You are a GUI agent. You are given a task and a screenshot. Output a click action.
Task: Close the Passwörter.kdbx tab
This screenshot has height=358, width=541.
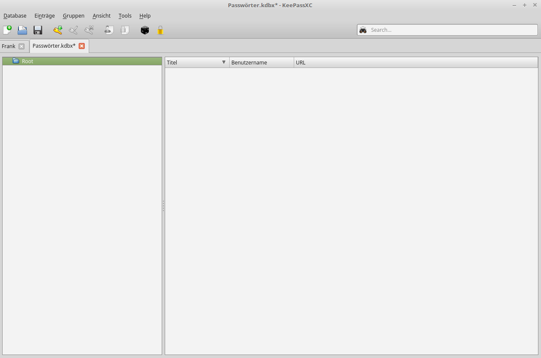click(82, 46)
